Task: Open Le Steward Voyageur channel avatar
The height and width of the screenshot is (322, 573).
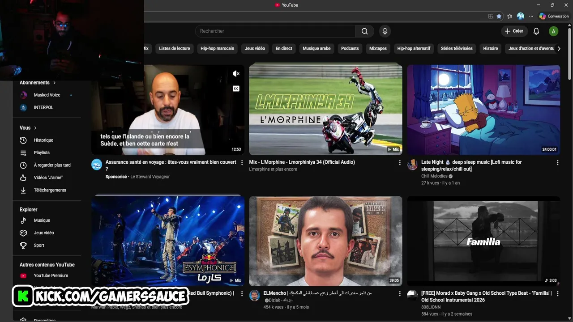Action: click(97, 165)
